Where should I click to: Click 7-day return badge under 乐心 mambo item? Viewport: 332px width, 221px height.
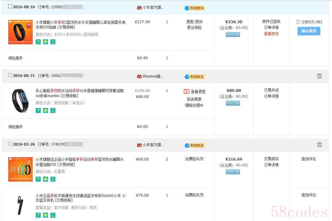(38, 111)
